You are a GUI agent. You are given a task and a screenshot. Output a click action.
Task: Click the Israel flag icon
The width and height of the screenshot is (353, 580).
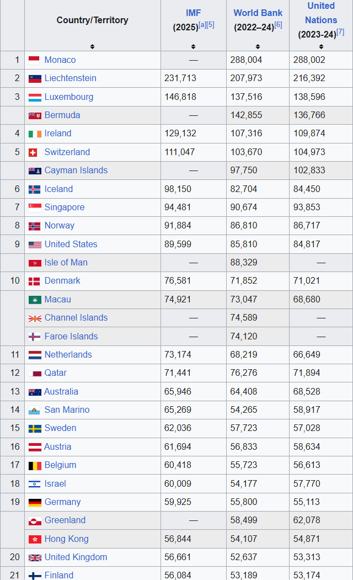pos(34,484)
